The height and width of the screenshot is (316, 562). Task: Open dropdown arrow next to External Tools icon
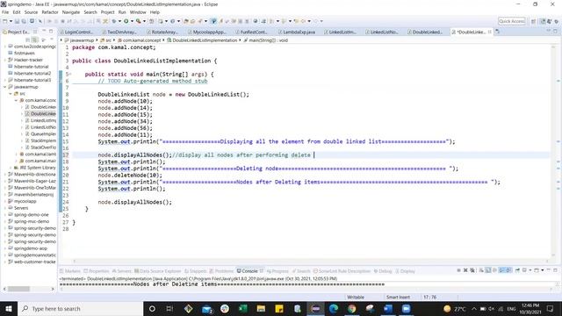(144, 21)
